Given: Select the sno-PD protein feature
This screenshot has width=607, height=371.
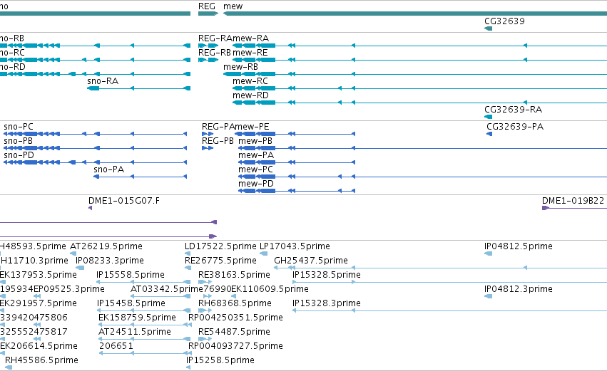Looking at the screenshot, I should (x=19, y=155).
